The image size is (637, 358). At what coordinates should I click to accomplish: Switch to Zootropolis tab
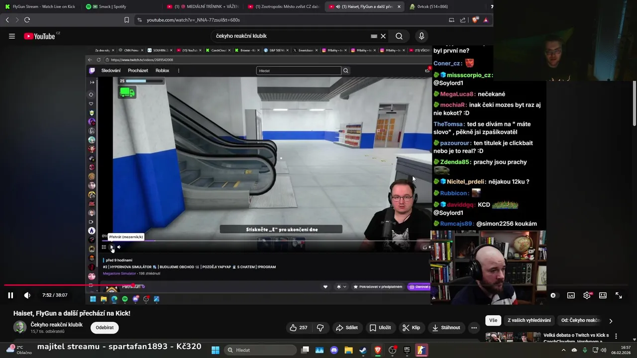pyautogui.click(x=283, y=6)
